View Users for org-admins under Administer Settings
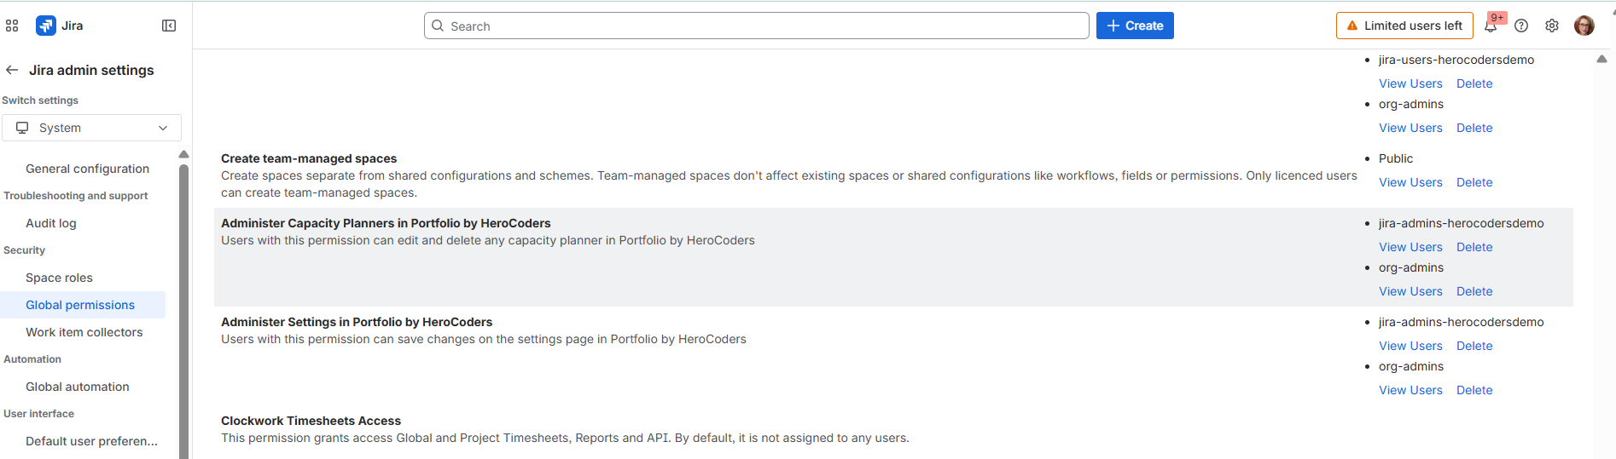Viewport: 1616px width, 459px height. [1410, 390]
